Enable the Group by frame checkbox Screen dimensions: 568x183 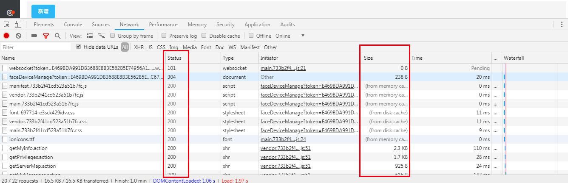[x=113, y=36]
